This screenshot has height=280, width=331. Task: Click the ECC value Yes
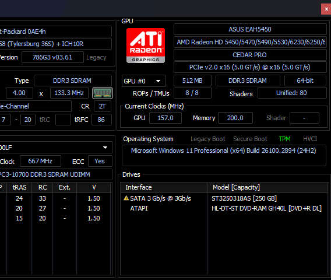[x=100, y=161]
